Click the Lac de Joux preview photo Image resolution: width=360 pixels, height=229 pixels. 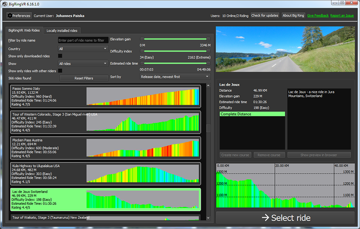coord(285,49)
